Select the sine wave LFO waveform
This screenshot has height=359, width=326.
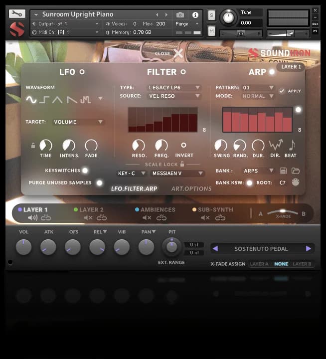tap(31, 100)
